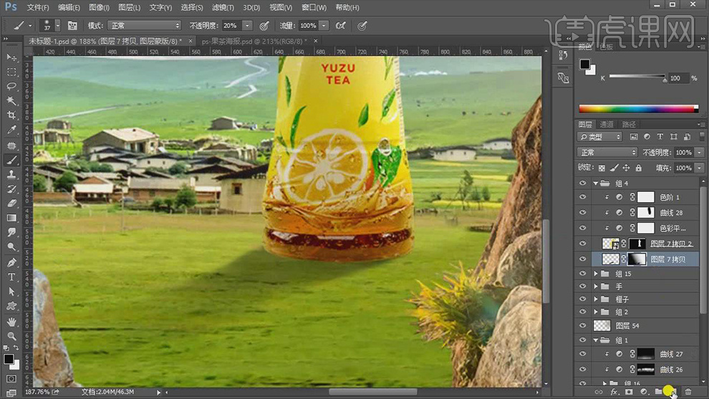Image resolution: width=709 pixels, height=399 pixels.
Task: Select the Horizontal Type tool
Action: pos(11,277)
